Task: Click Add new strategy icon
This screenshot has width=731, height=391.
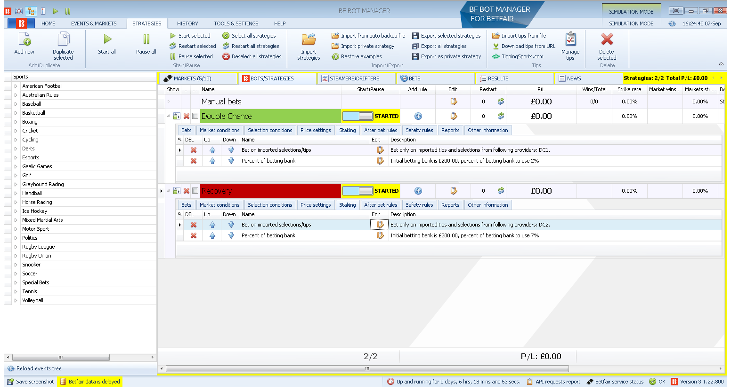Action: click(24, 39)
